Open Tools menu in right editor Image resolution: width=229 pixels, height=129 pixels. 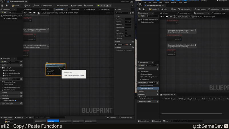click(x=180, y=3)
